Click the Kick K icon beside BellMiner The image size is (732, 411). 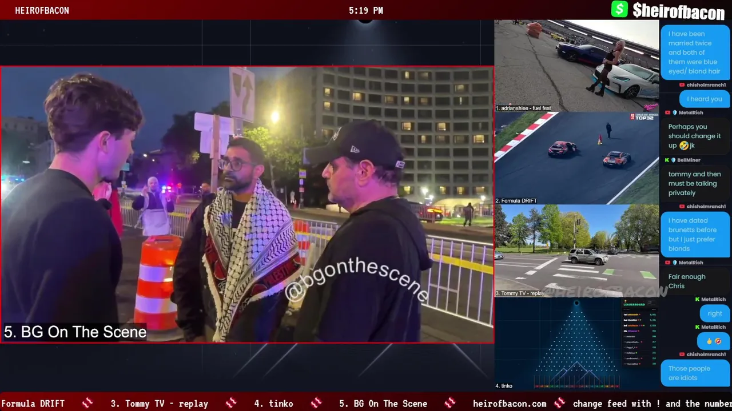[667, 160]
